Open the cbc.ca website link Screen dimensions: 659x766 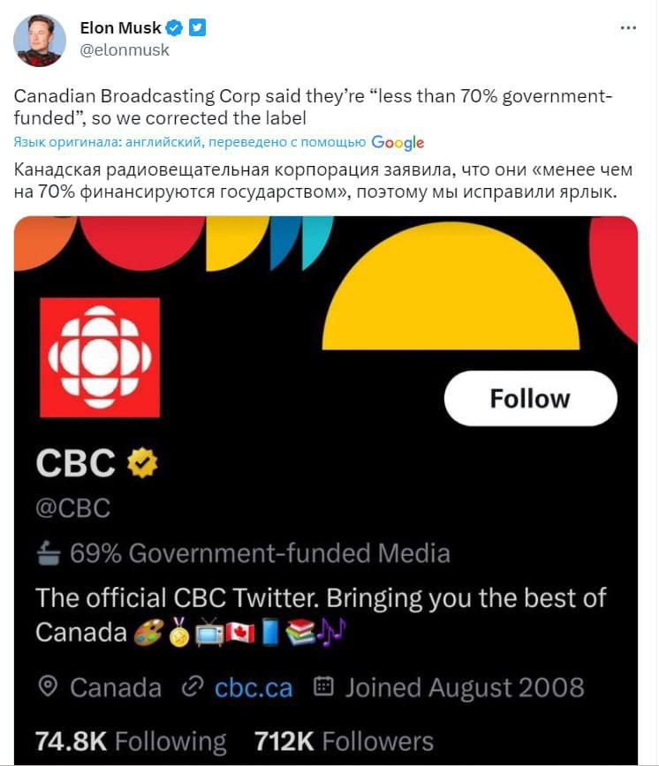(254, 687)
